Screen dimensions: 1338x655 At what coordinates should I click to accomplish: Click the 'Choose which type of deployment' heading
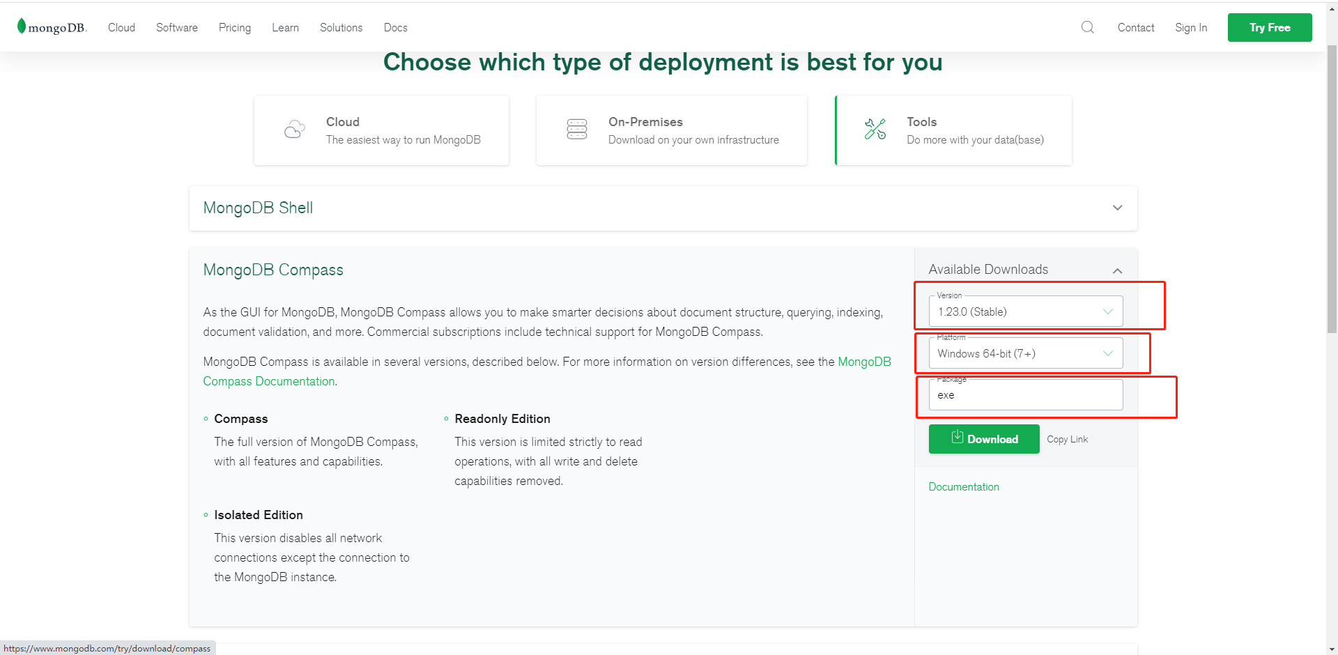(x=663, y=62)
